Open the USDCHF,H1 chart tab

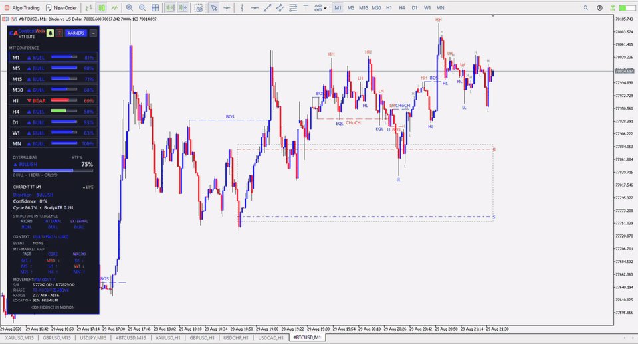(236, 338)
